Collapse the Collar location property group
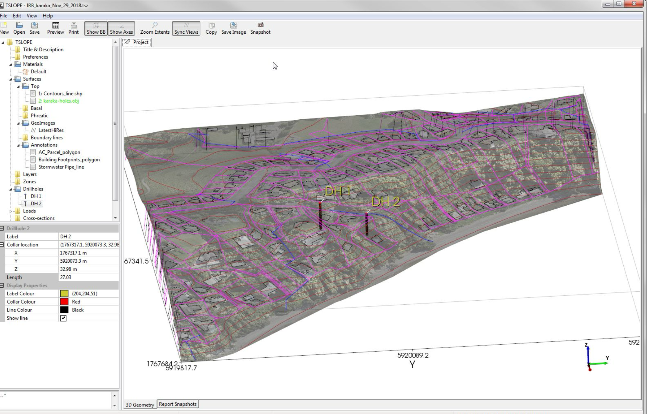Viewport: 647px width, 414px height. click(2, 244)
